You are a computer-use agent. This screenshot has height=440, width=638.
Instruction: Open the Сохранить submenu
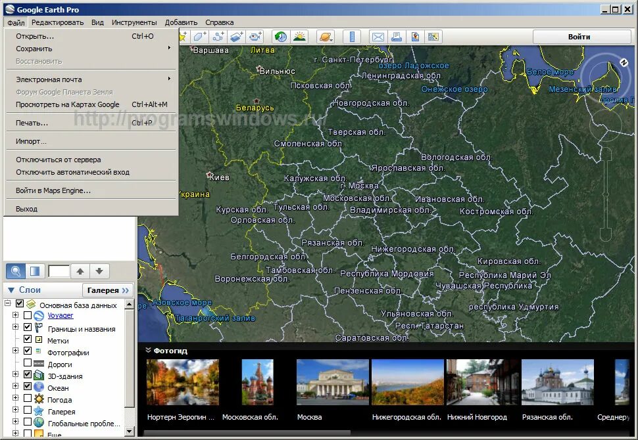coord(91,49)
